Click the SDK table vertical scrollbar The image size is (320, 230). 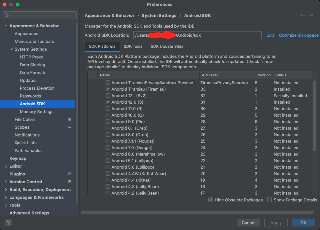[314, 115]
